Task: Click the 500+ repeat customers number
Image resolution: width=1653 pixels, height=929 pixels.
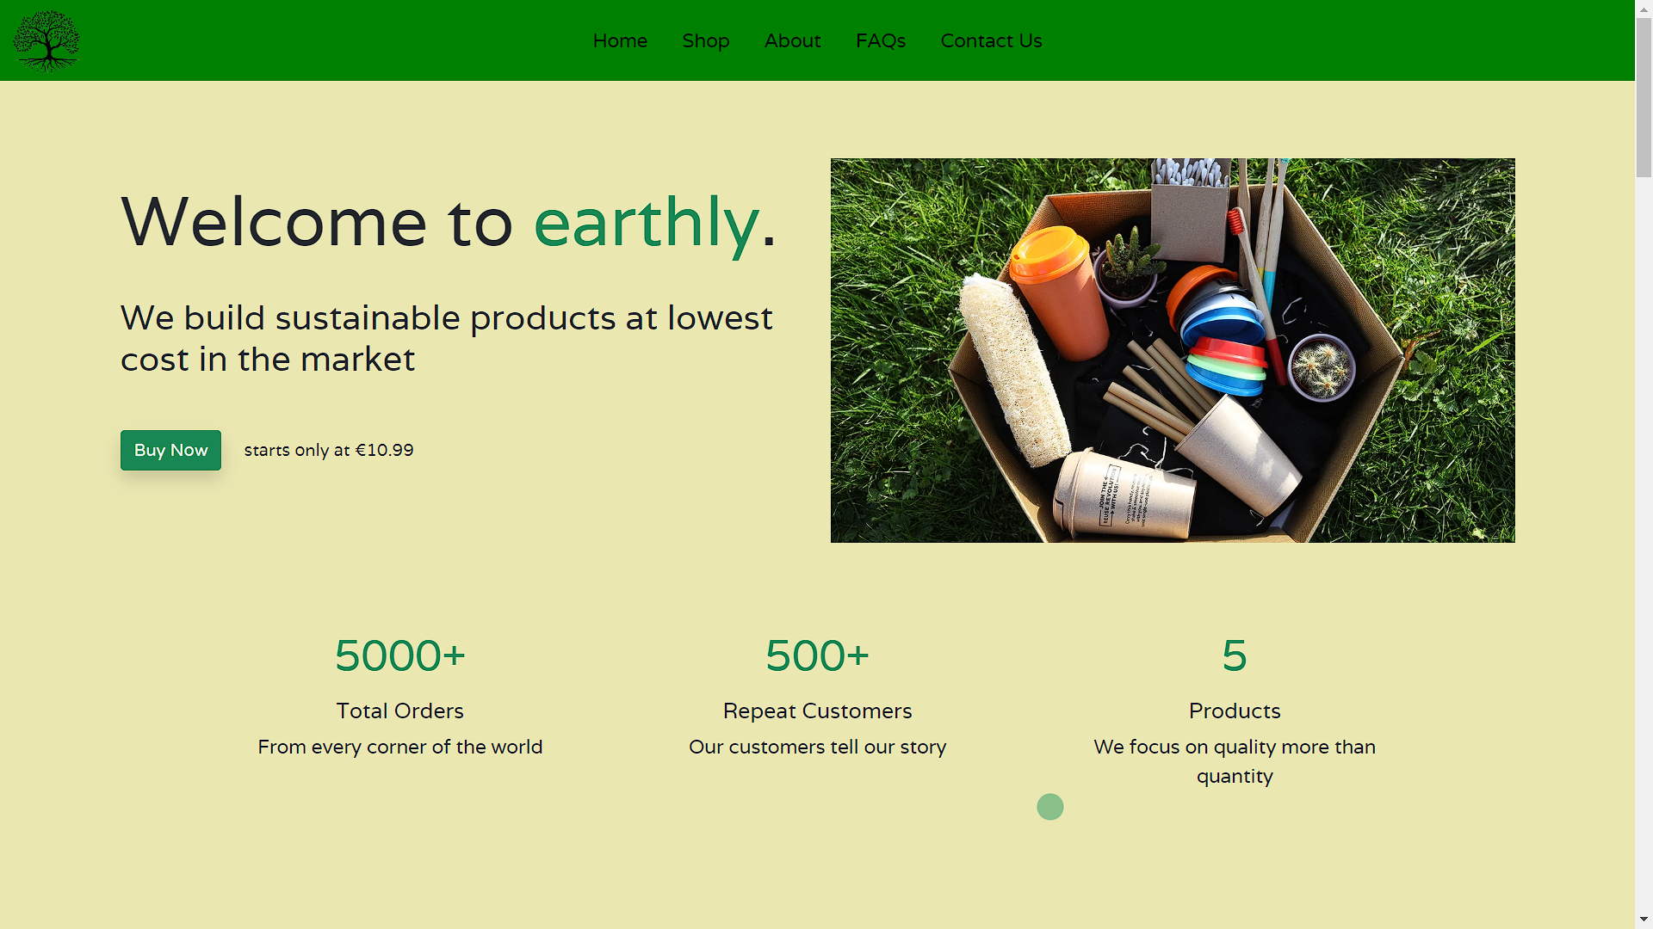Action: [x=817, y=655]
